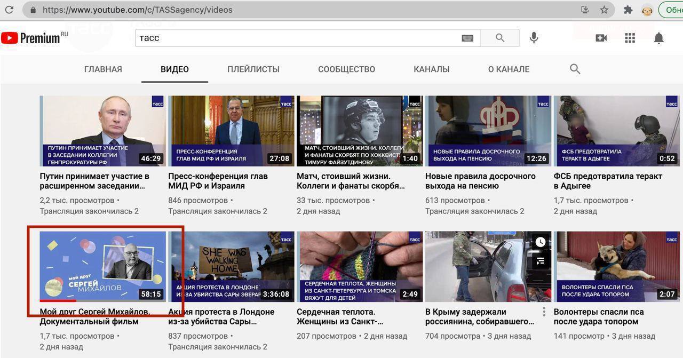Screen dimensions: 683x358
Task: Open Putin Genprokuratura video thumbnail
Action: tap(102, 131)
